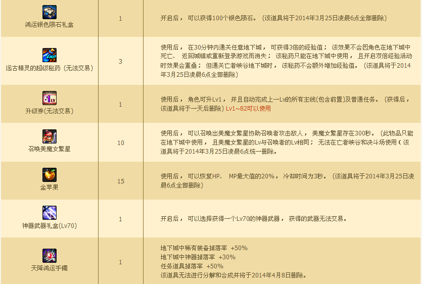Click the 召唤美魔女繁星 character icon
Screen dimensions: 422x284
click(x=49, y=136)
